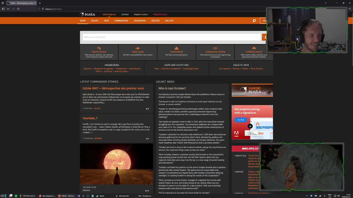Open the 'Overtake, 7' commander story
Image resolution: width=353 pixels, height=198 pixels.
click(x=90, y=118)
